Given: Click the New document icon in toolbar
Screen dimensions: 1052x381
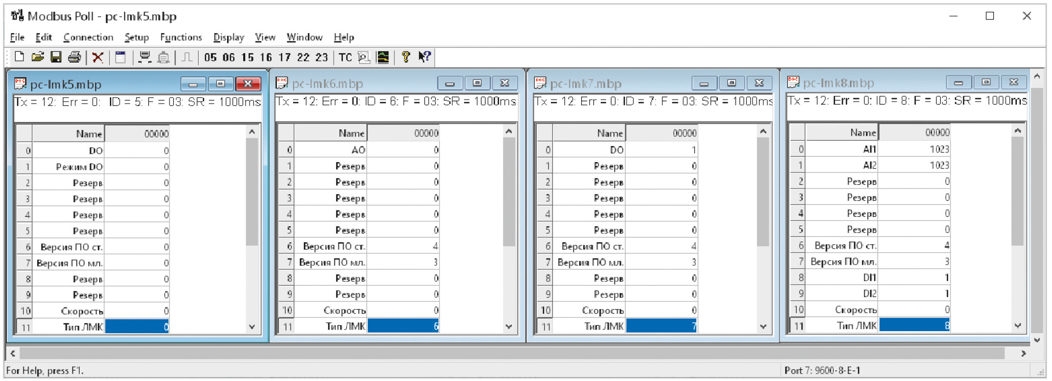Looking at the screenshot, I should 19,57.
